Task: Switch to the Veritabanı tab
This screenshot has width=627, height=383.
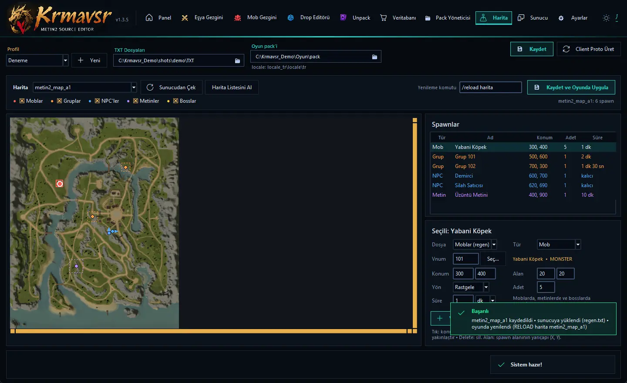Action: (398, 18)
